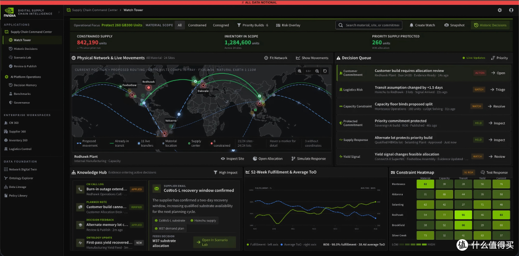The image size is (519, 256).
Task: Click the Ontology Explorer sidebar icon
Action: point(6,178)
